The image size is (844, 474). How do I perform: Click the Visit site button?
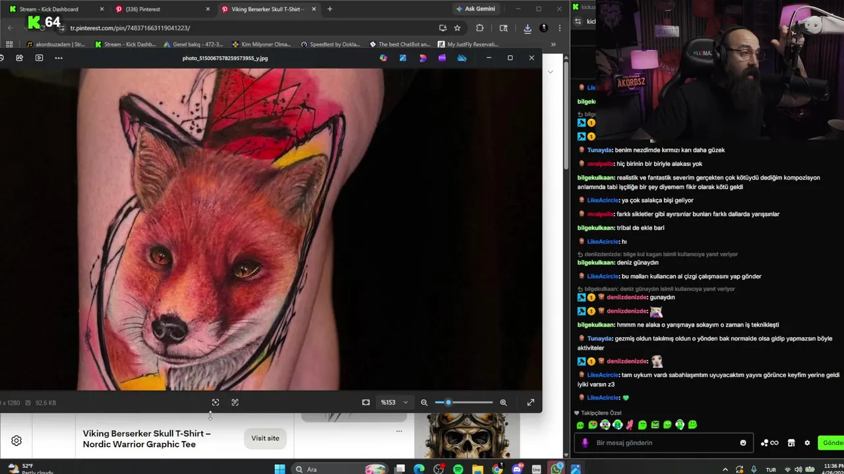(265, 438)
